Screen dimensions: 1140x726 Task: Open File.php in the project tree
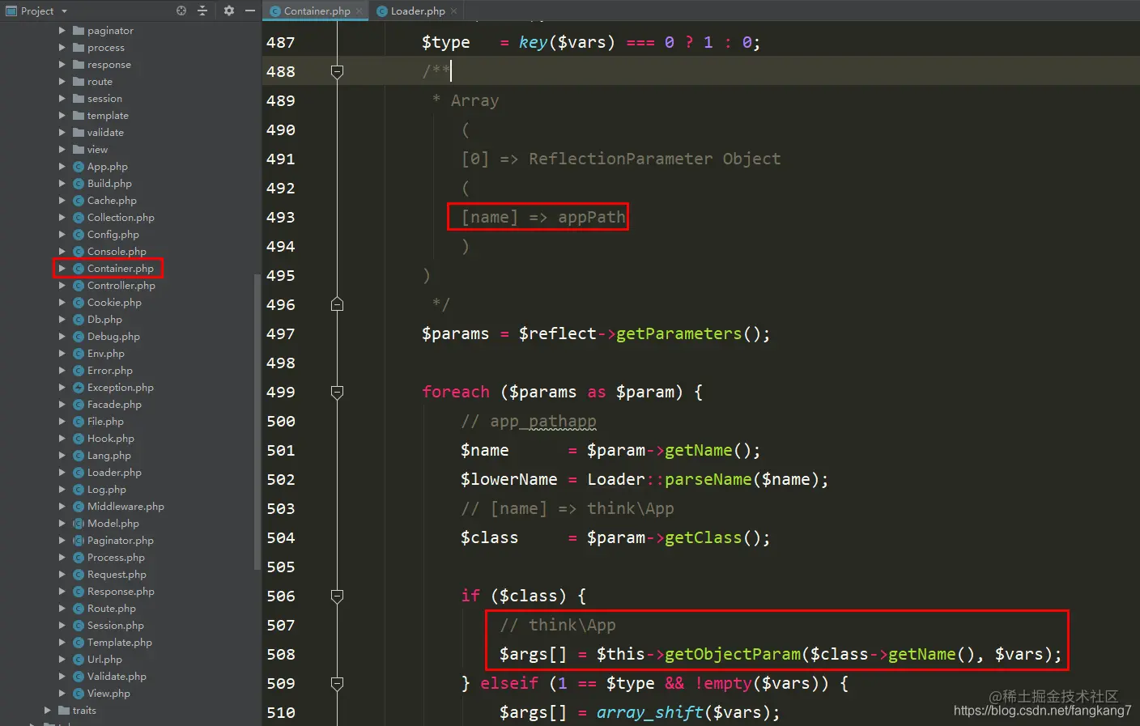[105, 422]
